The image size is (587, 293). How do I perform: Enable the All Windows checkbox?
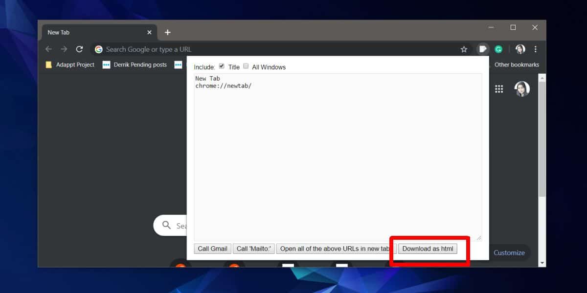pyautogui.click(x=246, y=66)
